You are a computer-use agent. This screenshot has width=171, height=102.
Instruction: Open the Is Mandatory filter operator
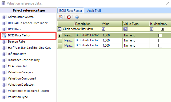[x=152, y=29]
